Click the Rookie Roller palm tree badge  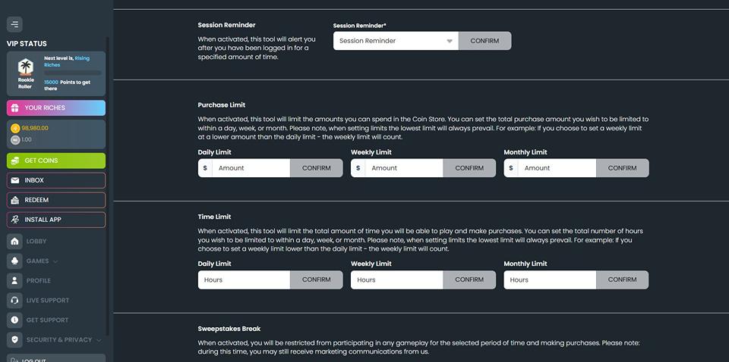(25, 67)
